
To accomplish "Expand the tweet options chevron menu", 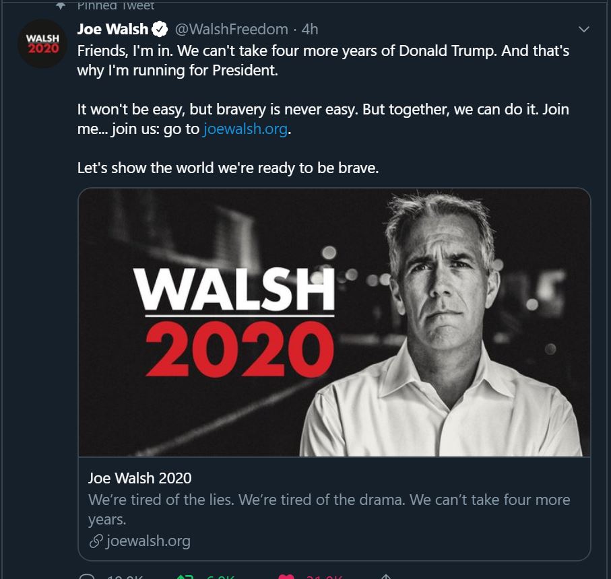I will [584, 29].
